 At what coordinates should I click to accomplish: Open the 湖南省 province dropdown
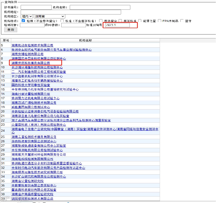pos(50,16)
